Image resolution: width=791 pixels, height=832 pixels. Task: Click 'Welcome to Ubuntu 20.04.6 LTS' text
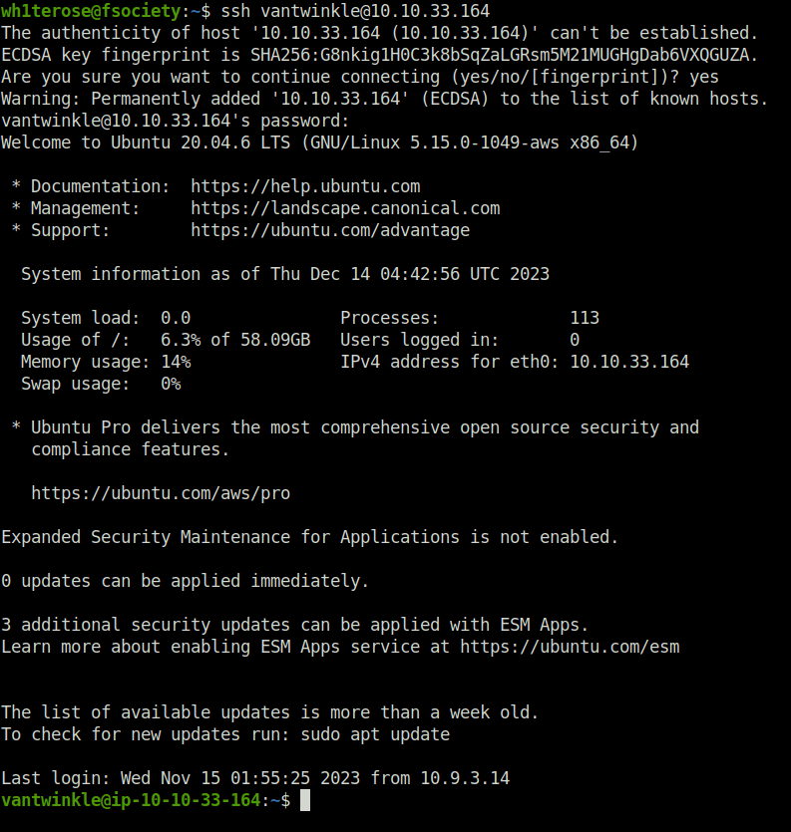point(146,142)
